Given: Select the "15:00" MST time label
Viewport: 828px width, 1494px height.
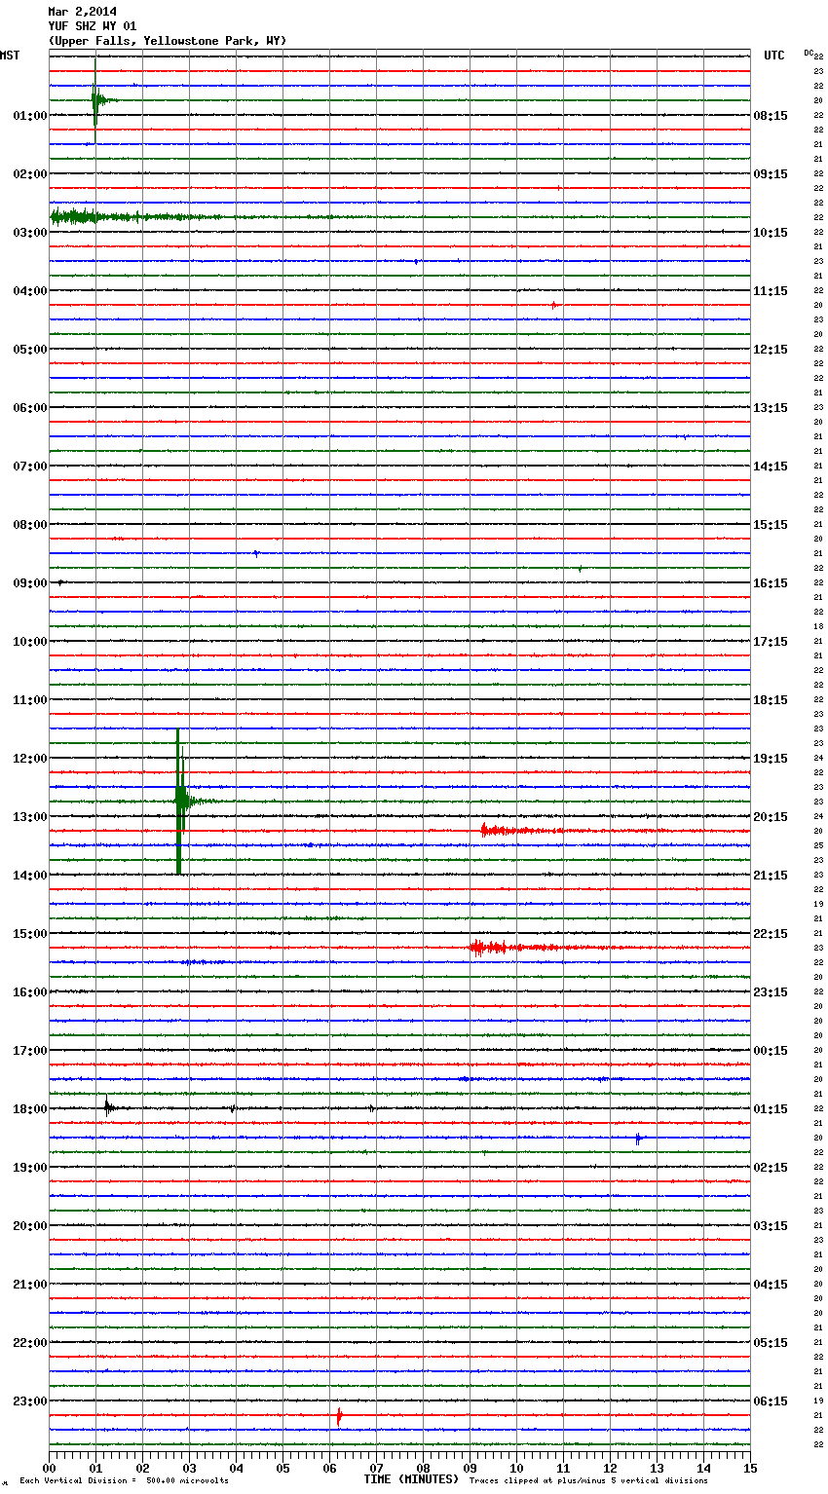Looking at the screenshot, I should (30, 934).
